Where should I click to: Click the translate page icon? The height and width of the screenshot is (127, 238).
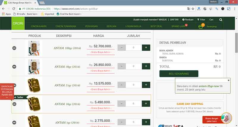click(x=189, y=9)
